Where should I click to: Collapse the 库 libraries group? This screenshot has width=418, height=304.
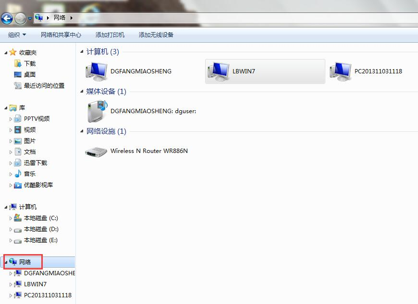6,108
